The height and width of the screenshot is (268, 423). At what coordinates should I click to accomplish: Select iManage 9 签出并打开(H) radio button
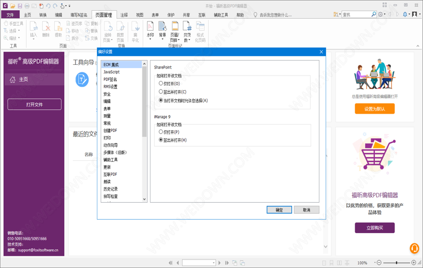coord(161,140)
